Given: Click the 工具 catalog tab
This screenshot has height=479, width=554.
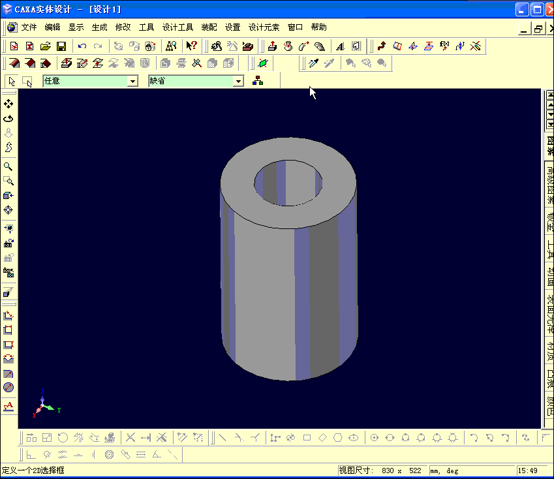Looking at the screenshot, I should click(550, 249).
